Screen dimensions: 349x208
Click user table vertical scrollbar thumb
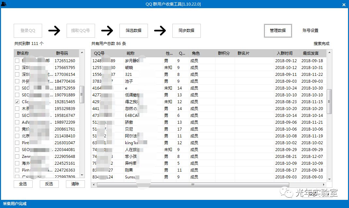click(329, 102)
